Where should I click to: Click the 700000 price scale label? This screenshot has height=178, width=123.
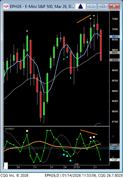click(x=115, y=29)
